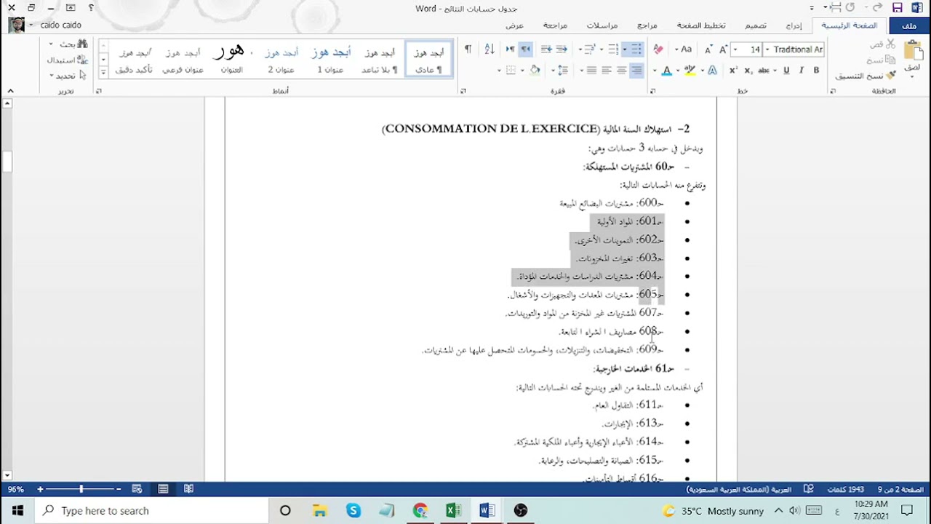Click the word count 1943 in status bar
The height and width of the screenshot is (524, 931).
coord(845,489)
